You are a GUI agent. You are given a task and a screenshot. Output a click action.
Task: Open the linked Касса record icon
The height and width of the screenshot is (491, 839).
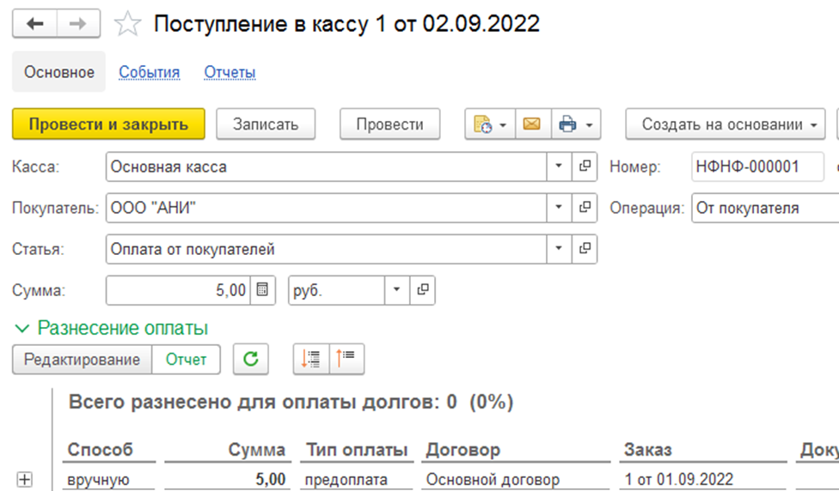point(585,167)
